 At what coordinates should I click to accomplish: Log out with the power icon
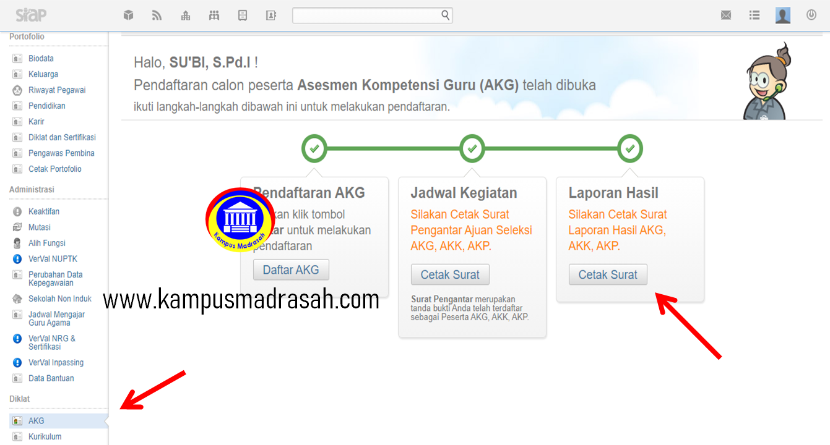pos(811,15)
